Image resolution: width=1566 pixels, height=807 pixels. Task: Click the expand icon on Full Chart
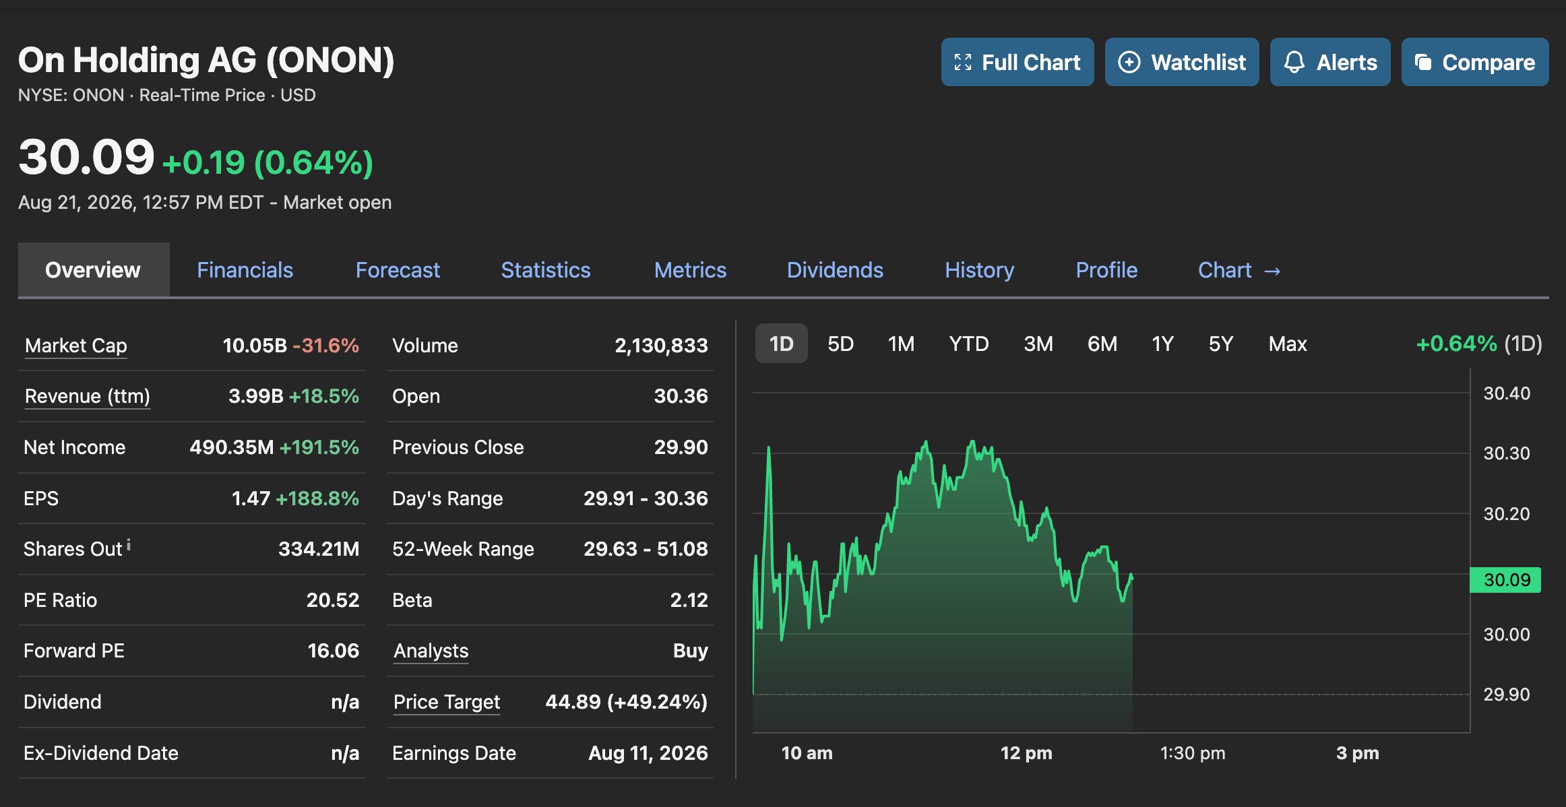963,63
